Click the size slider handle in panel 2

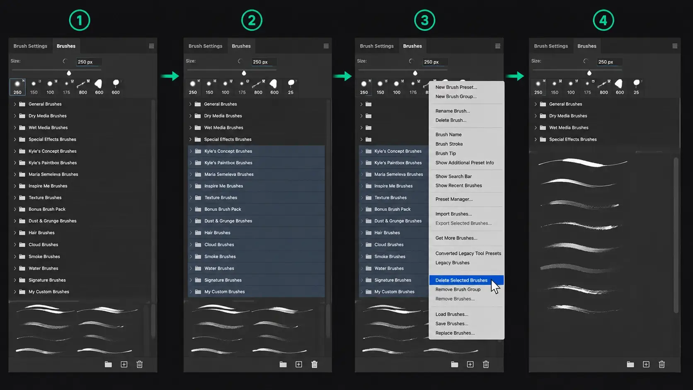tap(244, 73)
